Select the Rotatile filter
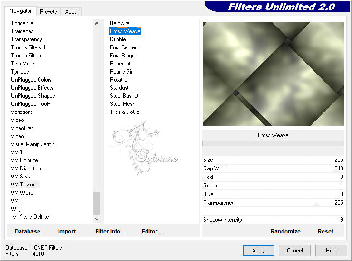The width and height of the screenshot is (352, 261). pos(118,80)
